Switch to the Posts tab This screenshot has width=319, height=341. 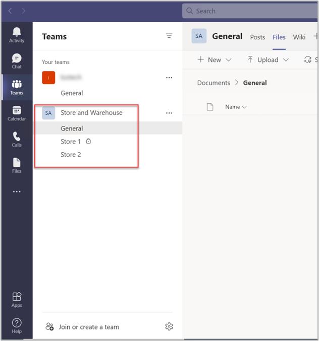(257, 37)
